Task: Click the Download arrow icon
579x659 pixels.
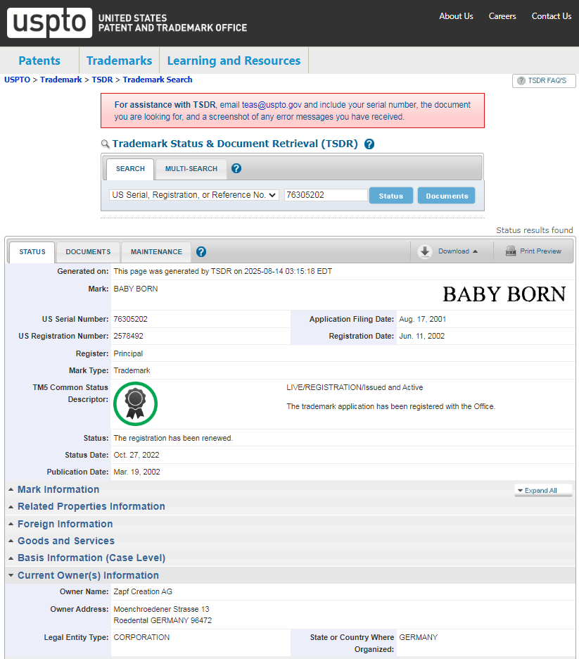Action: click(x=425, y=251)
